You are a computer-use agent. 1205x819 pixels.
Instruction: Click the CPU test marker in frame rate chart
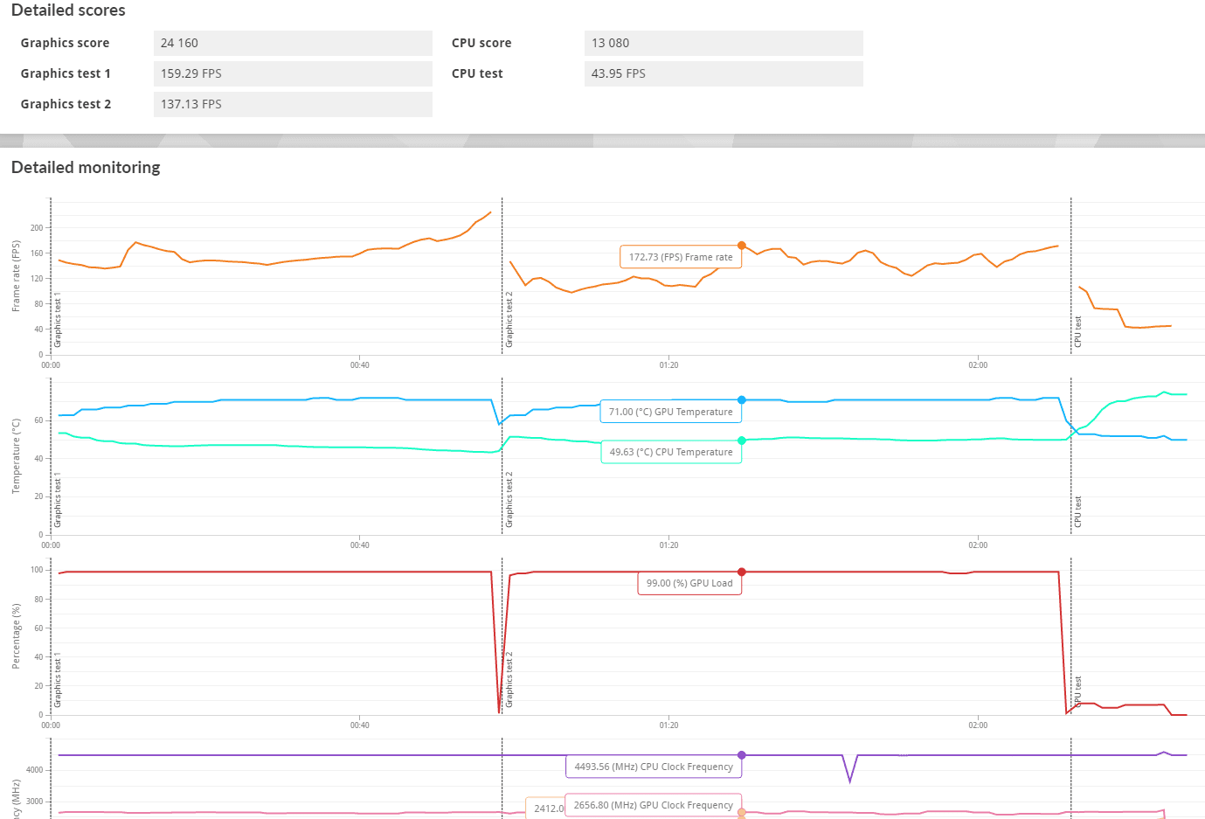(1078, 332)
